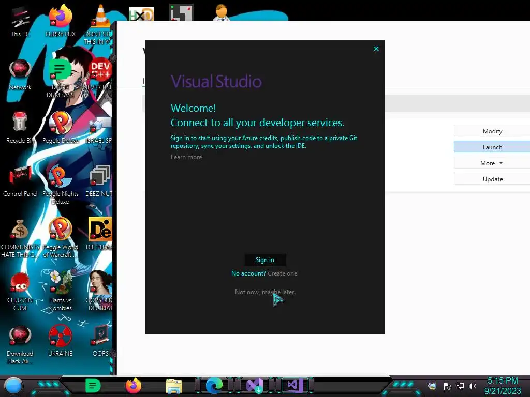This screenshot has width=530, height=397.
Task: Select the FURRY FUX Firefox desktop icon
Action: [60, 21]
